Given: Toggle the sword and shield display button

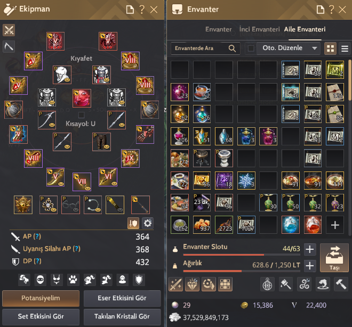Looking at the screenshot, I should (x=133, y=223).
